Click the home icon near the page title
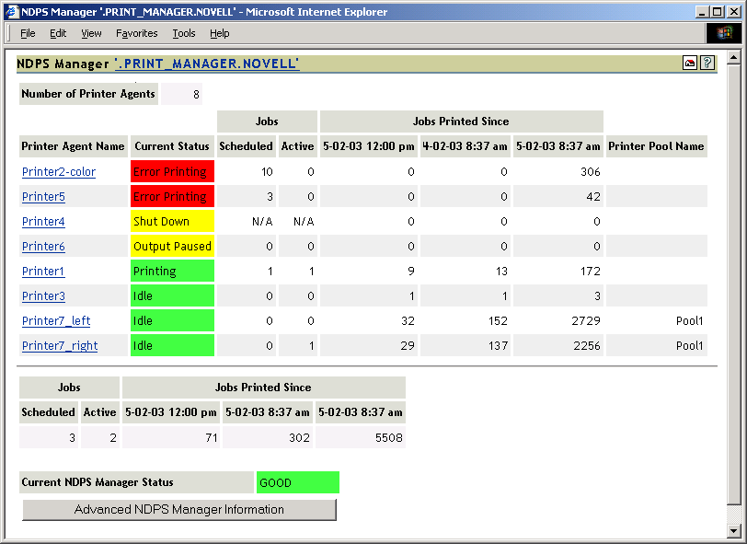Image resolution: width=747 pixels, height=544 pixels. (x=689, y=63)
